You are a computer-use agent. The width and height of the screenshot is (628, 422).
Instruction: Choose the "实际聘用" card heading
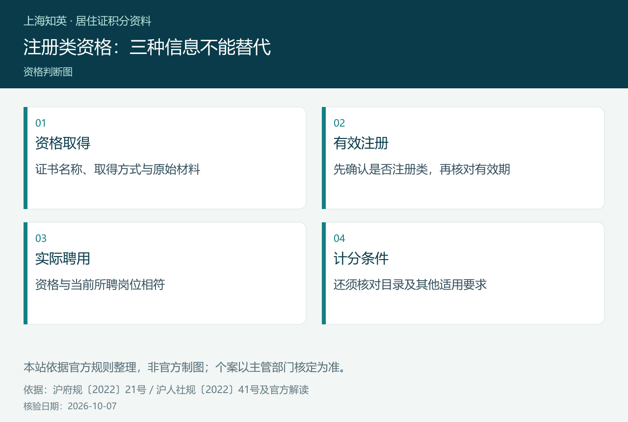coord(63,259)
